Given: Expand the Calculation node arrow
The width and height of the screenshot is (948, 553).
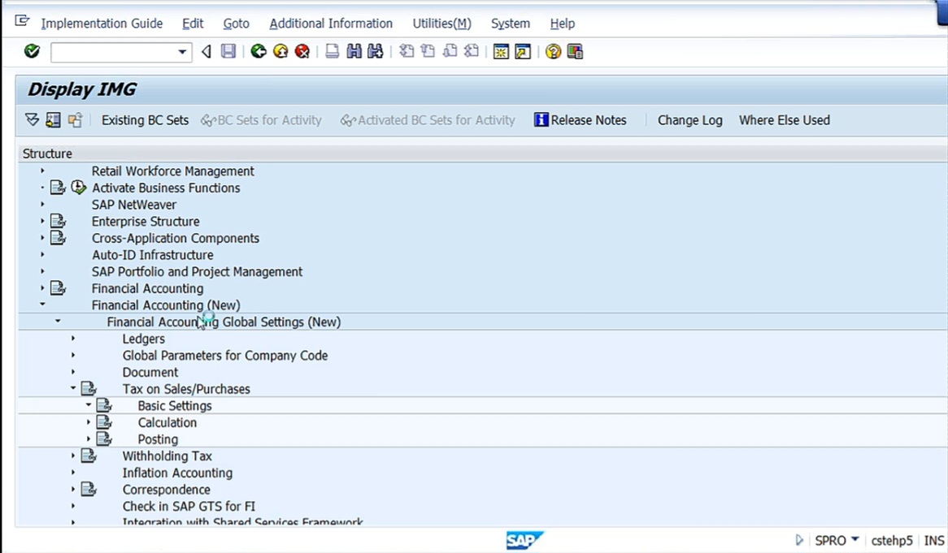Looking at the screenshot, I should [x=89, y=422].
